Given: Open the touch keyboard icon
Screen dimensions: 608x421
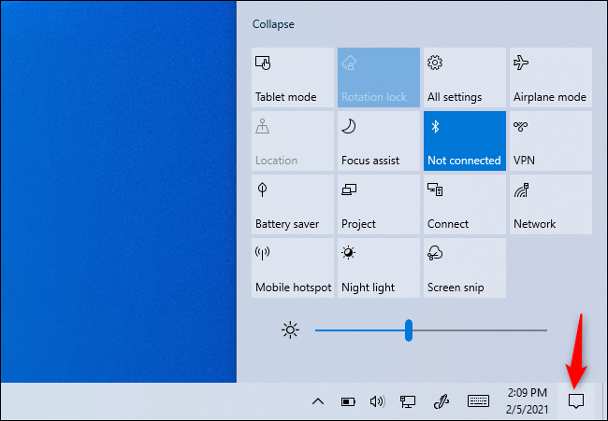Looking at the screenshot, I should 478,402.
